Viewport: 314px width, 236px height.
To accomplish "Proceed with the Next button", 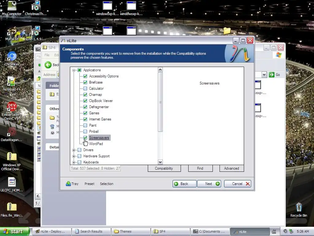I will point(209,184).
